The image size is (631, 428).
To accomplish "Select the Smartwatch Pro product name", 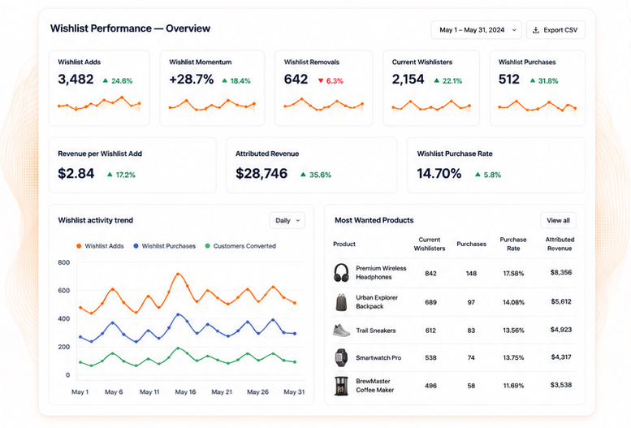I will pyautogui.click(x=378, y=357).
